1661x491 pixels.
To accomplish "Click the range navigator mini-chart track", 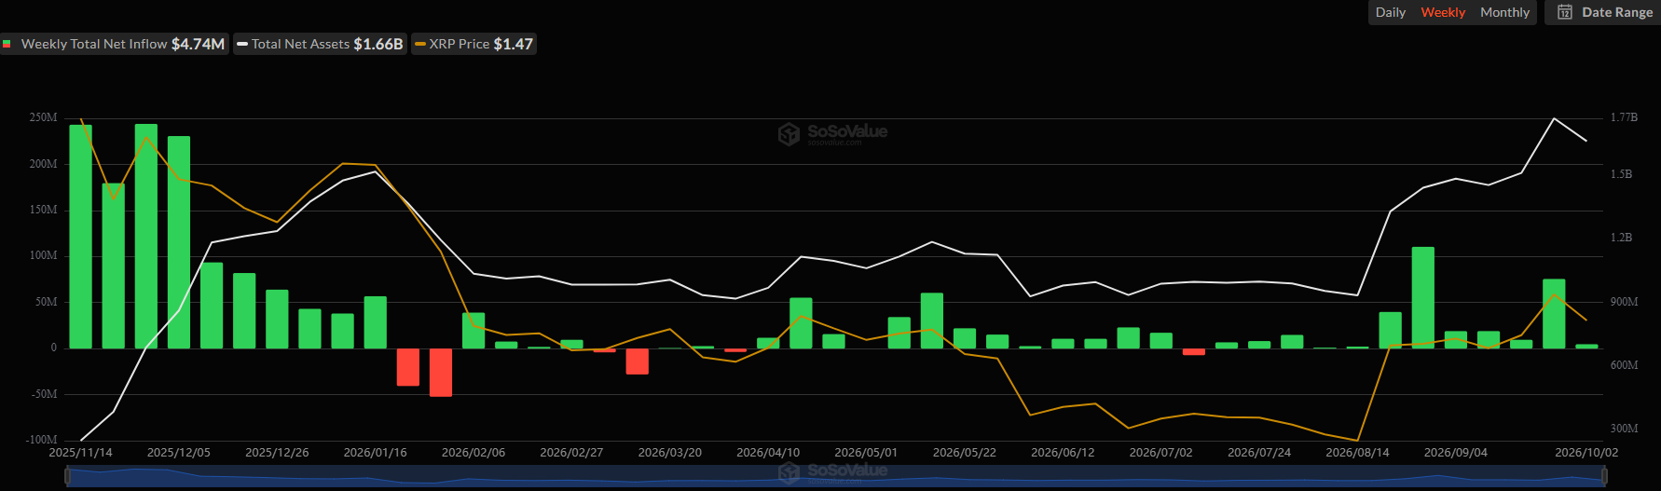I will (x=836, y=477).
